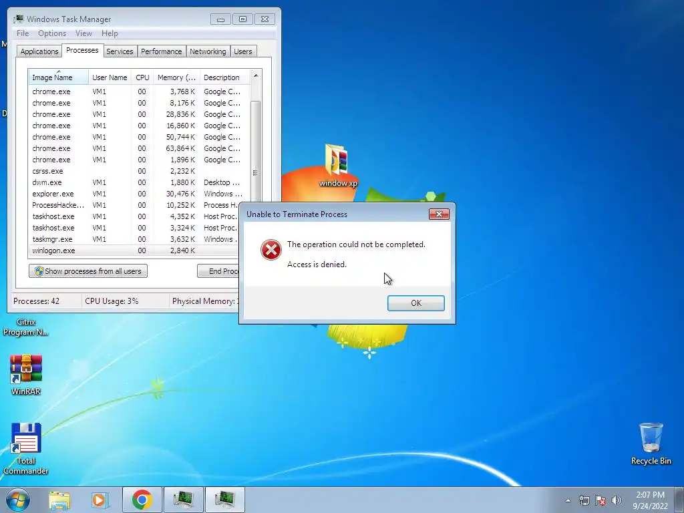Open the Windows Start menu orb
The image size is (684, 513).
pos(18,500)
